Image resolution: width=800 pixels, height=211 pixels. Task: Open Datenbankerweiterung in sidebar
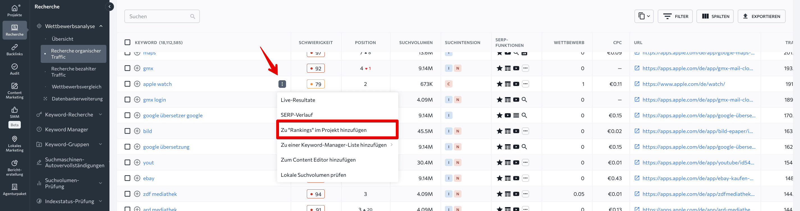click(77, 99)
